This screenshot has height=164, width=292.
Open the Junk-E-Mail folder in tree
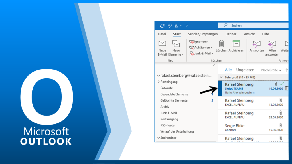[x=169, y=113]
